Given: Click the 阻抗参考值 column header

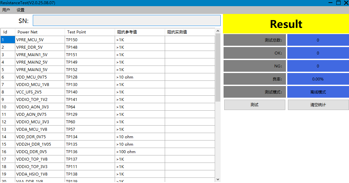Looking at the screenshot, I should [x=140, y=32].
